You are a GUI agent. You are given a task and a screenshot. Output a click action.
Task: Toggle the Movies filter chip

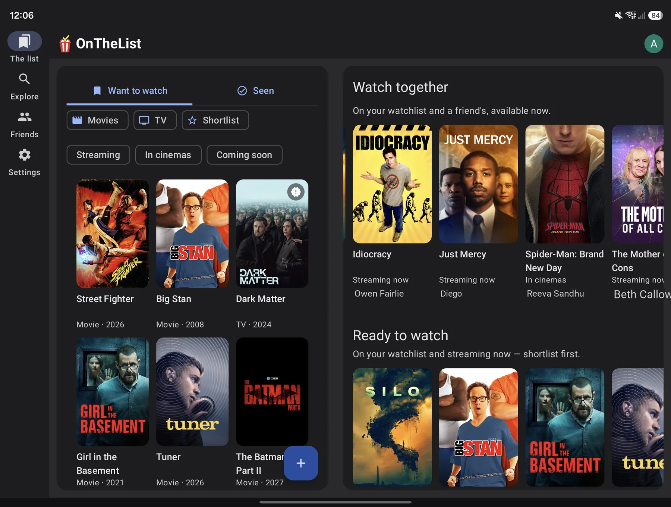[97, 120]
